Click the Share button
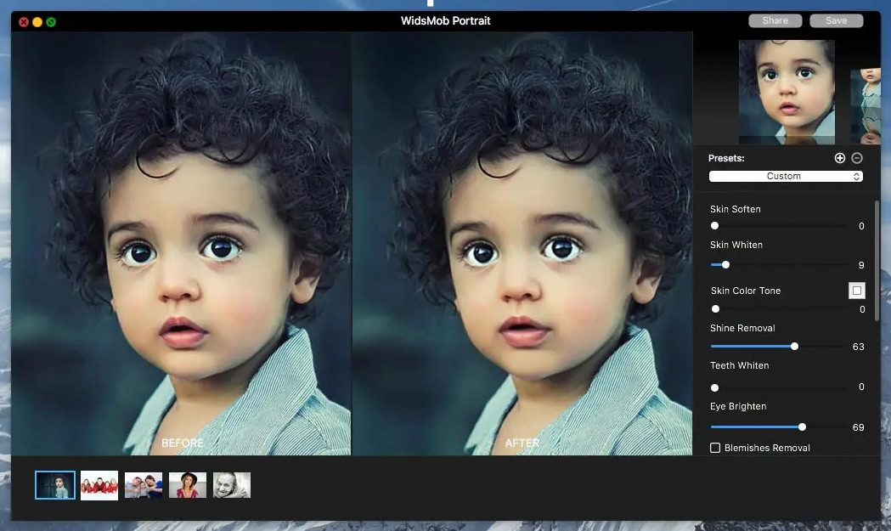The height and width of the screenshot is (531, 891). pos(775,20)
